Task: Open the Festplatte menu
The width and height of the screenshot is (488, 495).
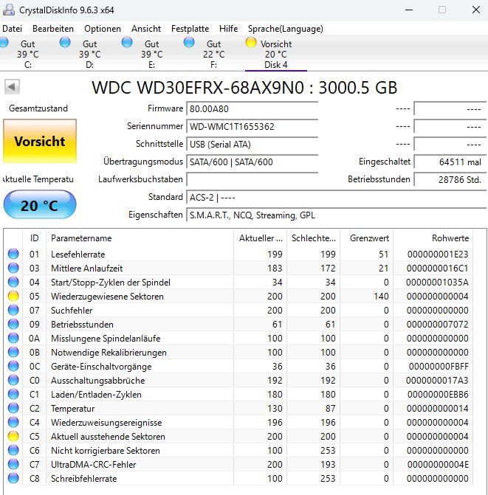Action: pyautogui.click(x=190, y=29)
